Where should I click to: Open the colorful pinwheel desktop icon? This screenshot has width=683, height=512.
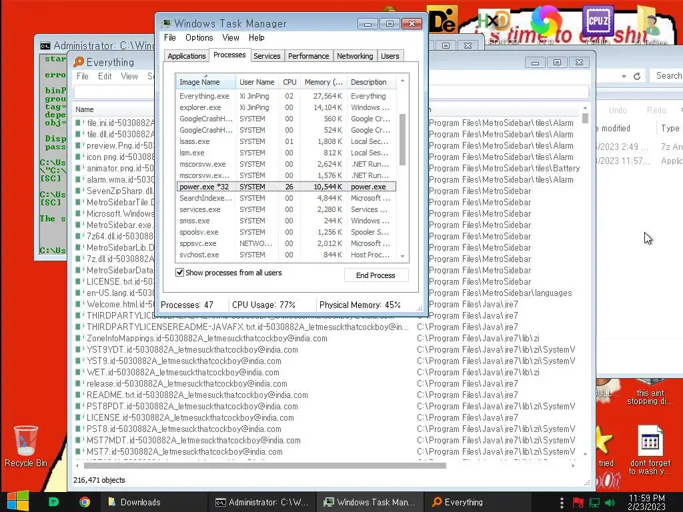(546, 22)
